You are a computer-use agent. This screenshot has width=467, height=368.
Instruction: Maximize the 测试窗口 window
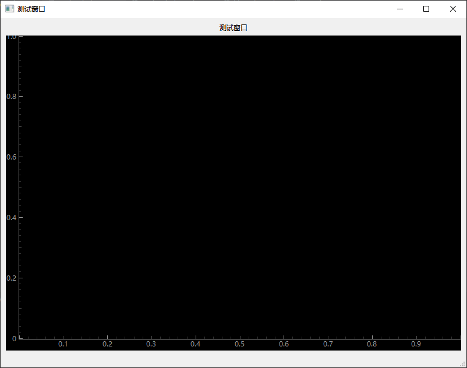426,9
